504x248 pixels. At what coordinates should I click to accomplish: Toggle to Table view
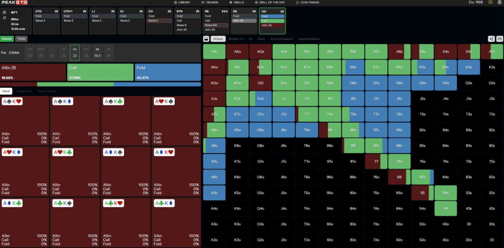pos(21,38)
